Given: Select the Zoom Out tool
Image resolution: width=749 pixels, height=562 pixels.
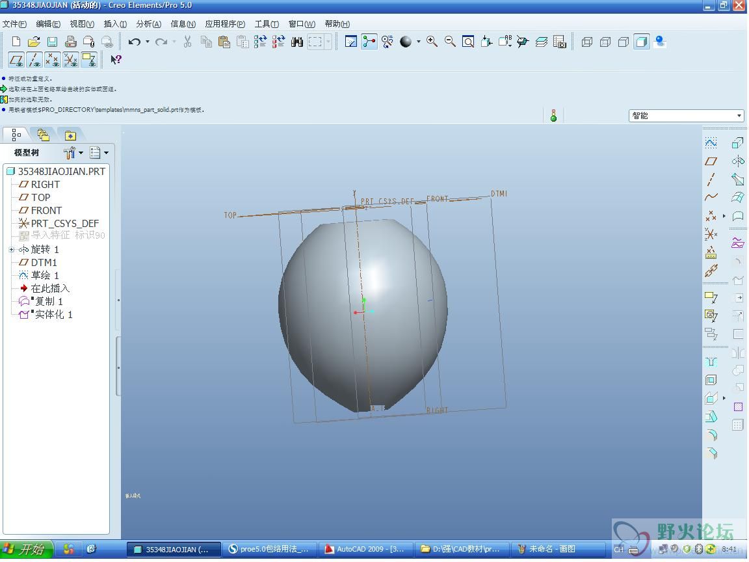Looking at the screenshot, I should click(x=450, y=42).
